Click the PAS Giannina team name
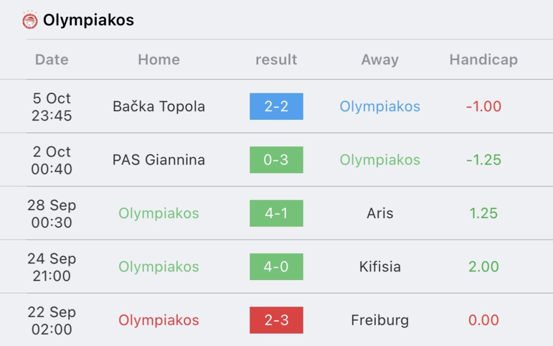 click(159, 160)
